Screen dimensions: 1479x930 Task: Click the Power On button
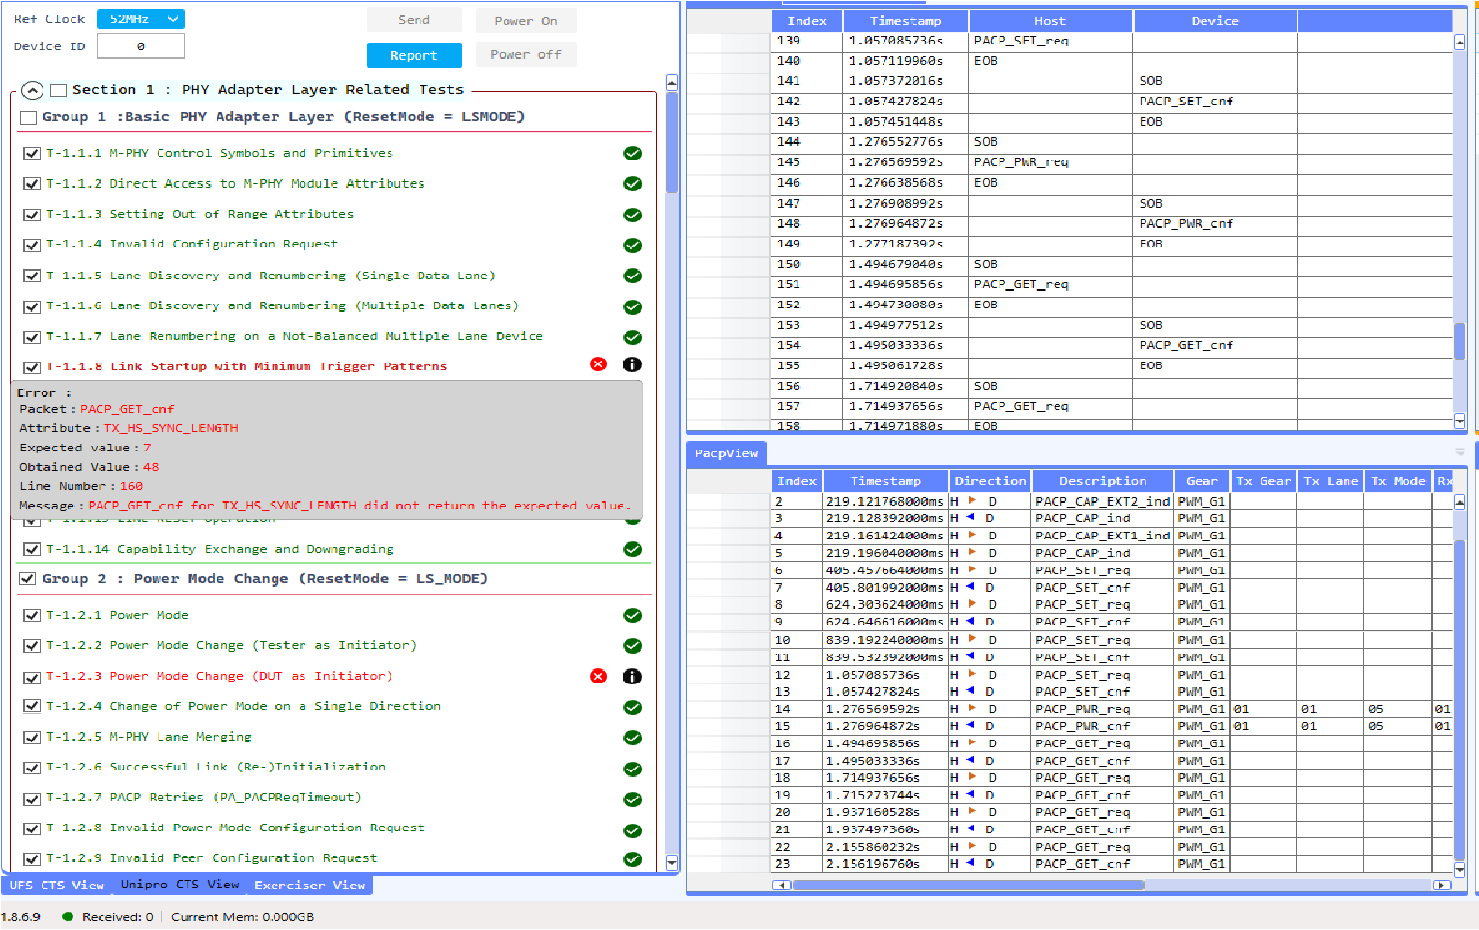click(526, 21)
